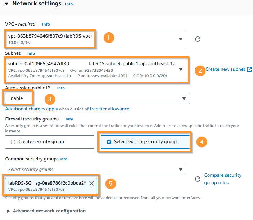This screenshot has height=220, width=253.
Task: Remove labRDS-SG security group with X
Action: 91,183
